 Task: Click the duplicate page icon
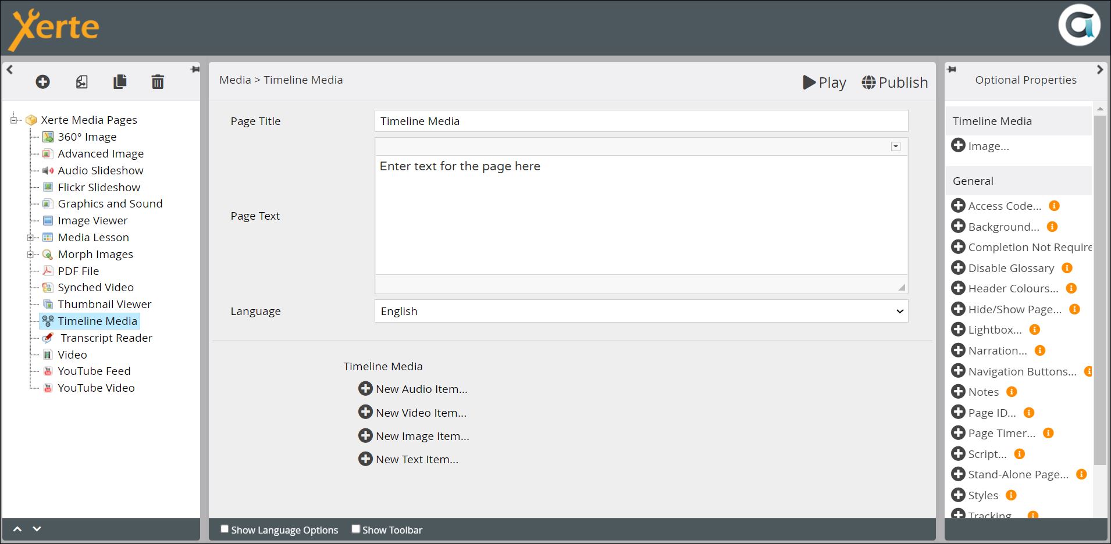(120, 82)
